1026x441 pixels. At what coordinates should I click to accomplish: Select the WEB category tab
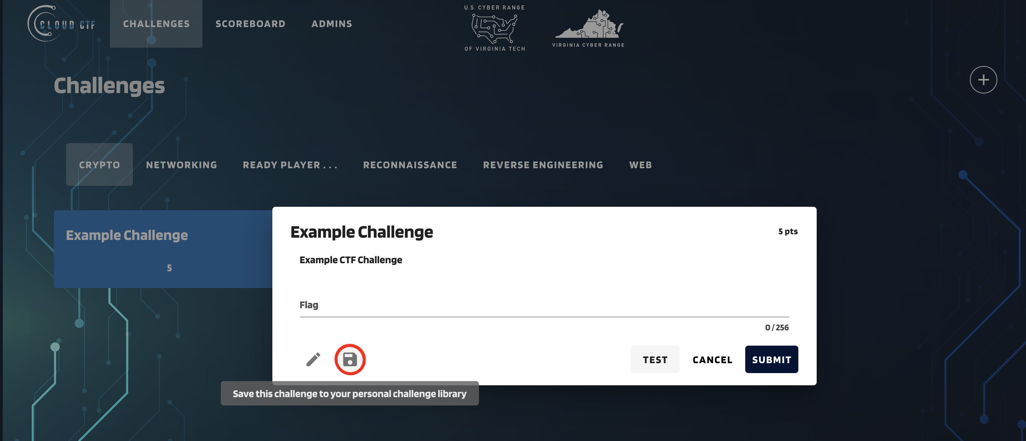(x=641, y=164)
